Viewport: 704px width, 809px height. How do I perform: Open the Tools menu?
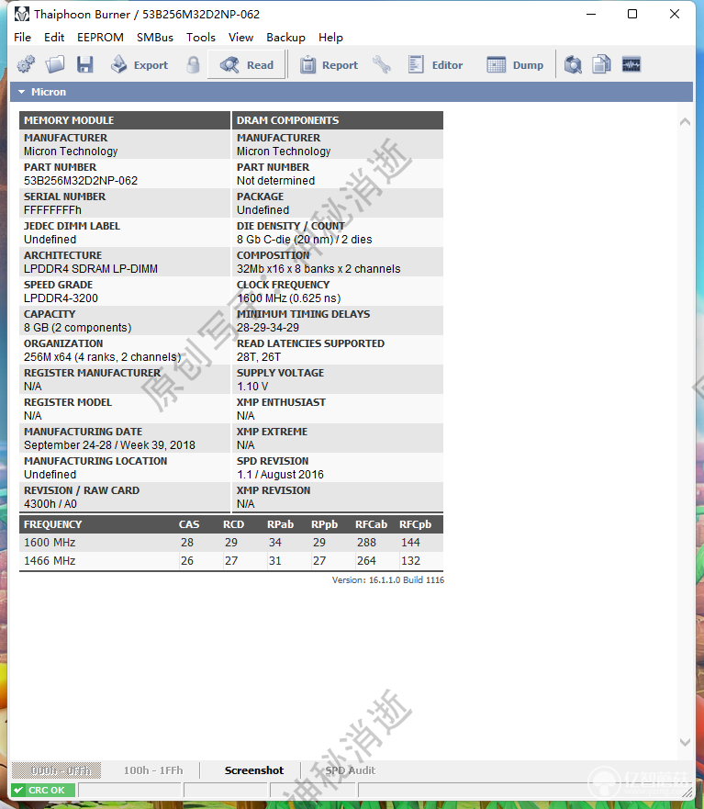coord(201,38)
